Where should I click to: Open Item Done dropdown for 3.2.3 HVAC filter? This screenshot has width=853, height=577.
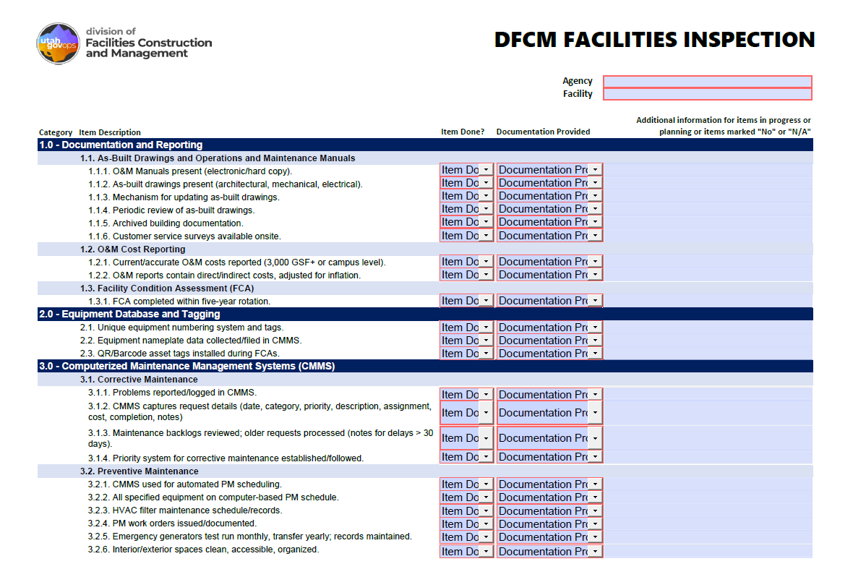[x=467, y=510]
